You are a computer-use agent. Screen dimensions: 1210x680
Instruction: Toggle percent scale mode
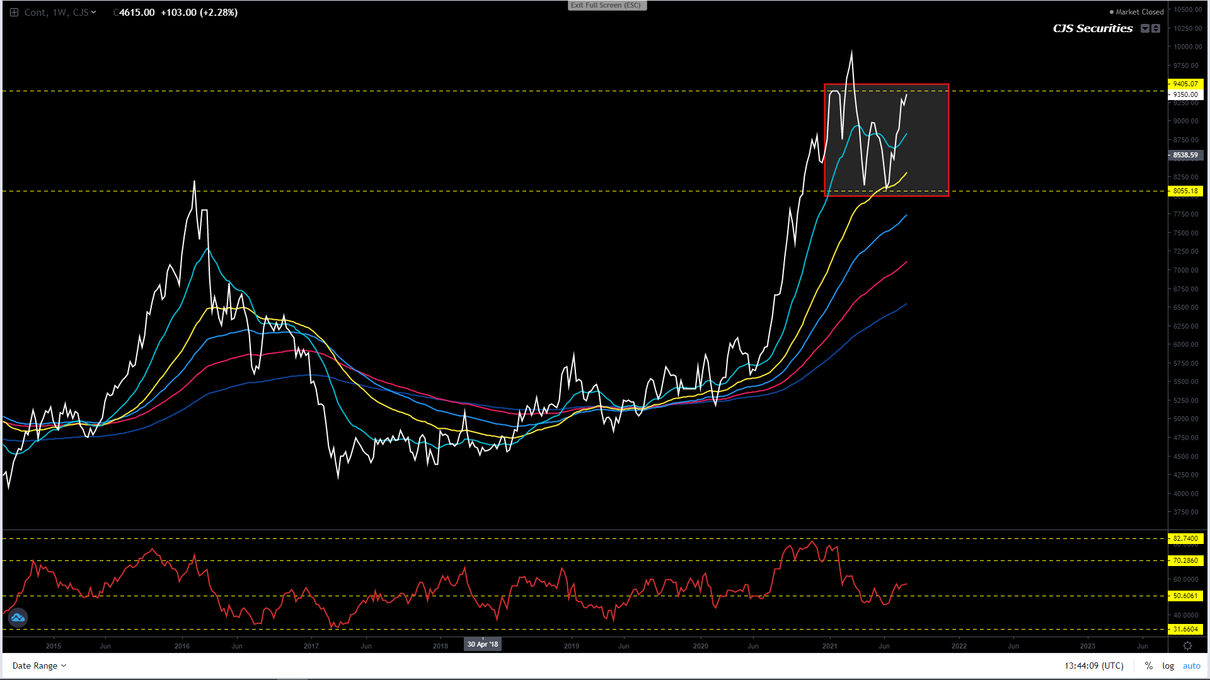pyautogui.click(x=1149, y=666)
